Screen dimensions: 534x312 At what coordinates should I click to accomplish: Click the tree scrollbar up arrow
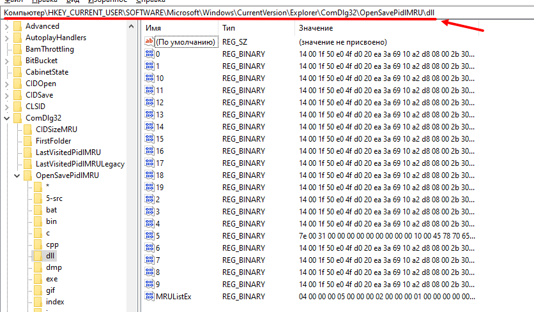tap(132, 26)
